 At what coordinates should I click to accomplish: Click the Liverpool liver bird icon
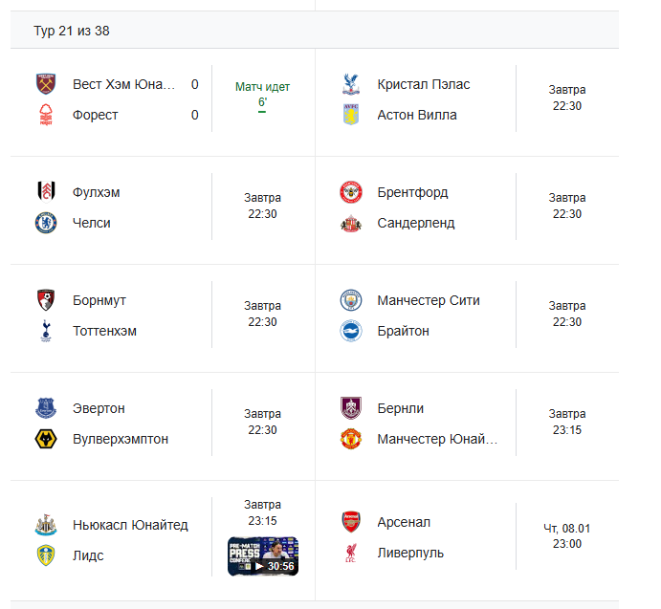pos(351,553)
